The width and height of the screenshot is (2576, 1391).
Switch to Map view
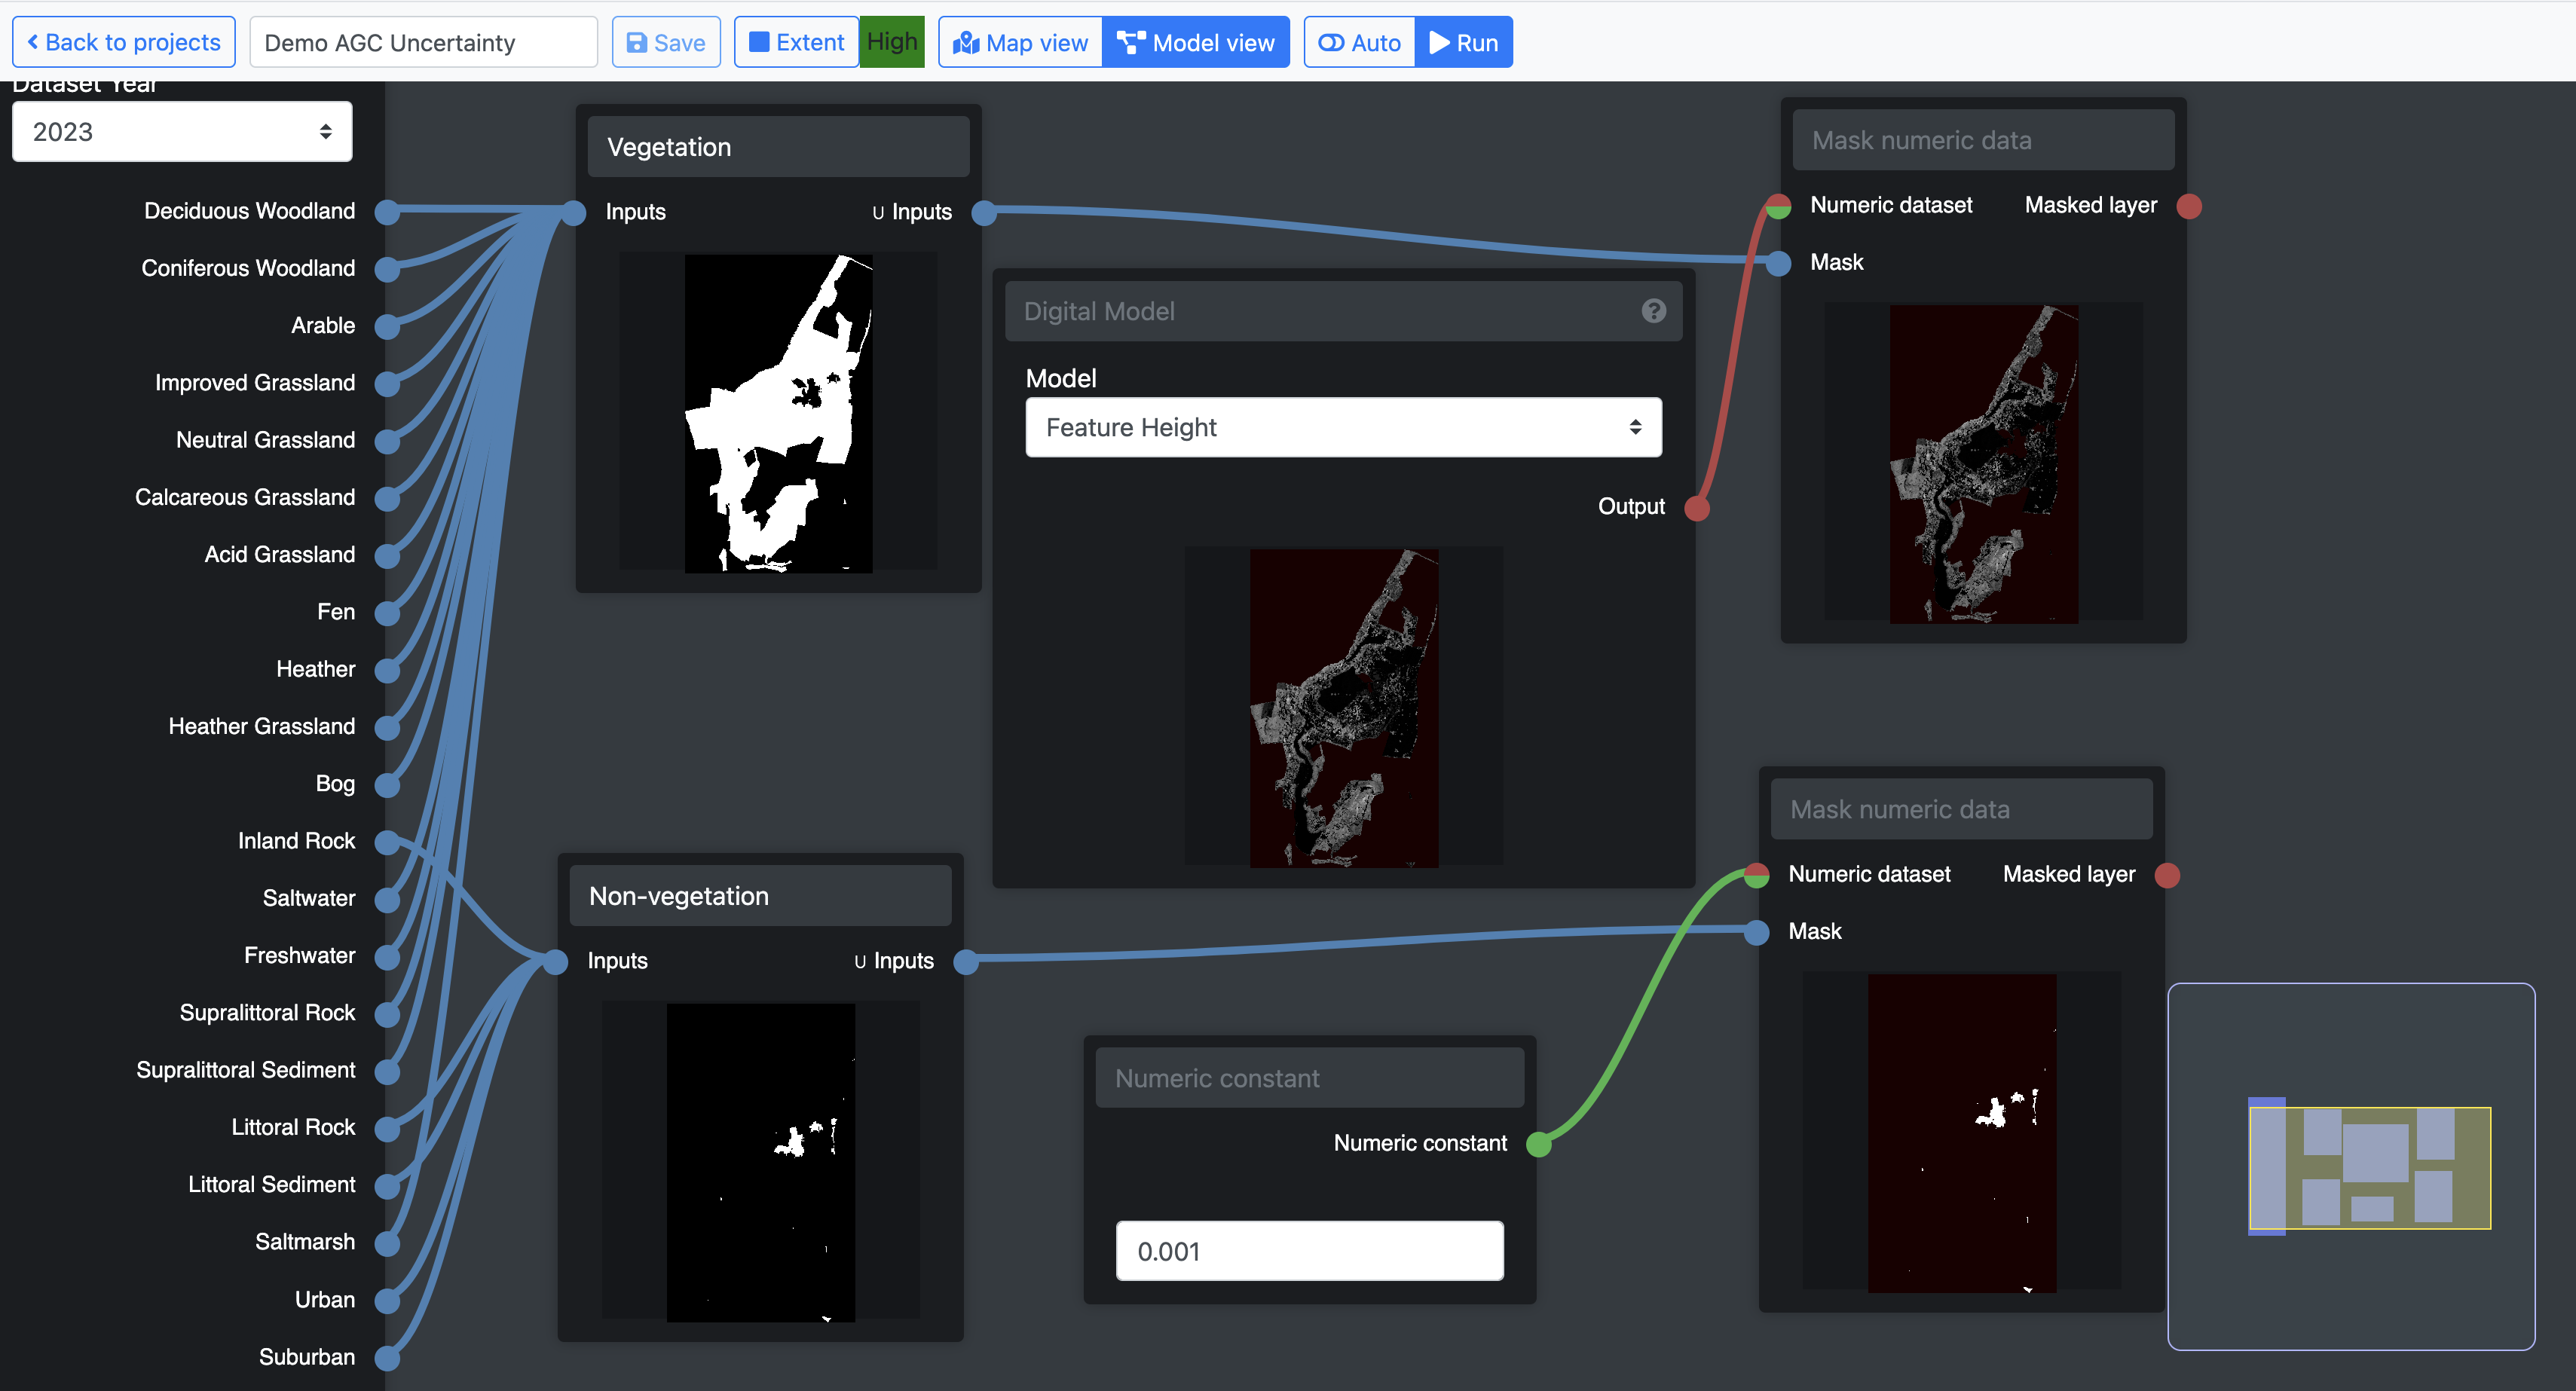click(x=1020, y=43)
